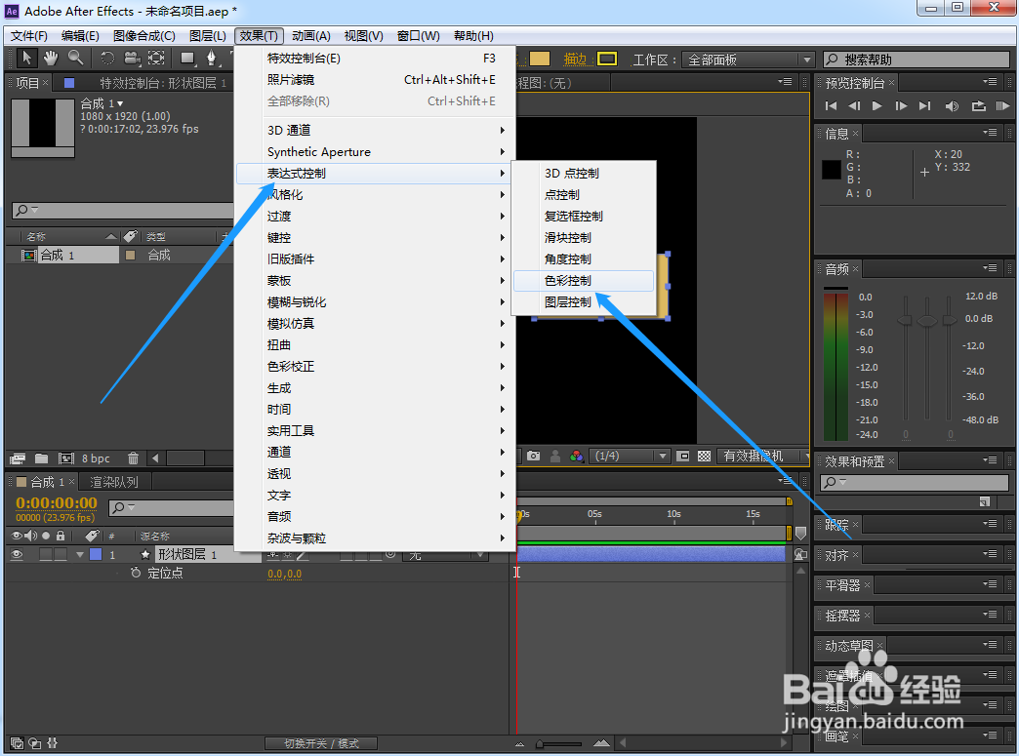Click the fill color swatch

tap(540, 60)
